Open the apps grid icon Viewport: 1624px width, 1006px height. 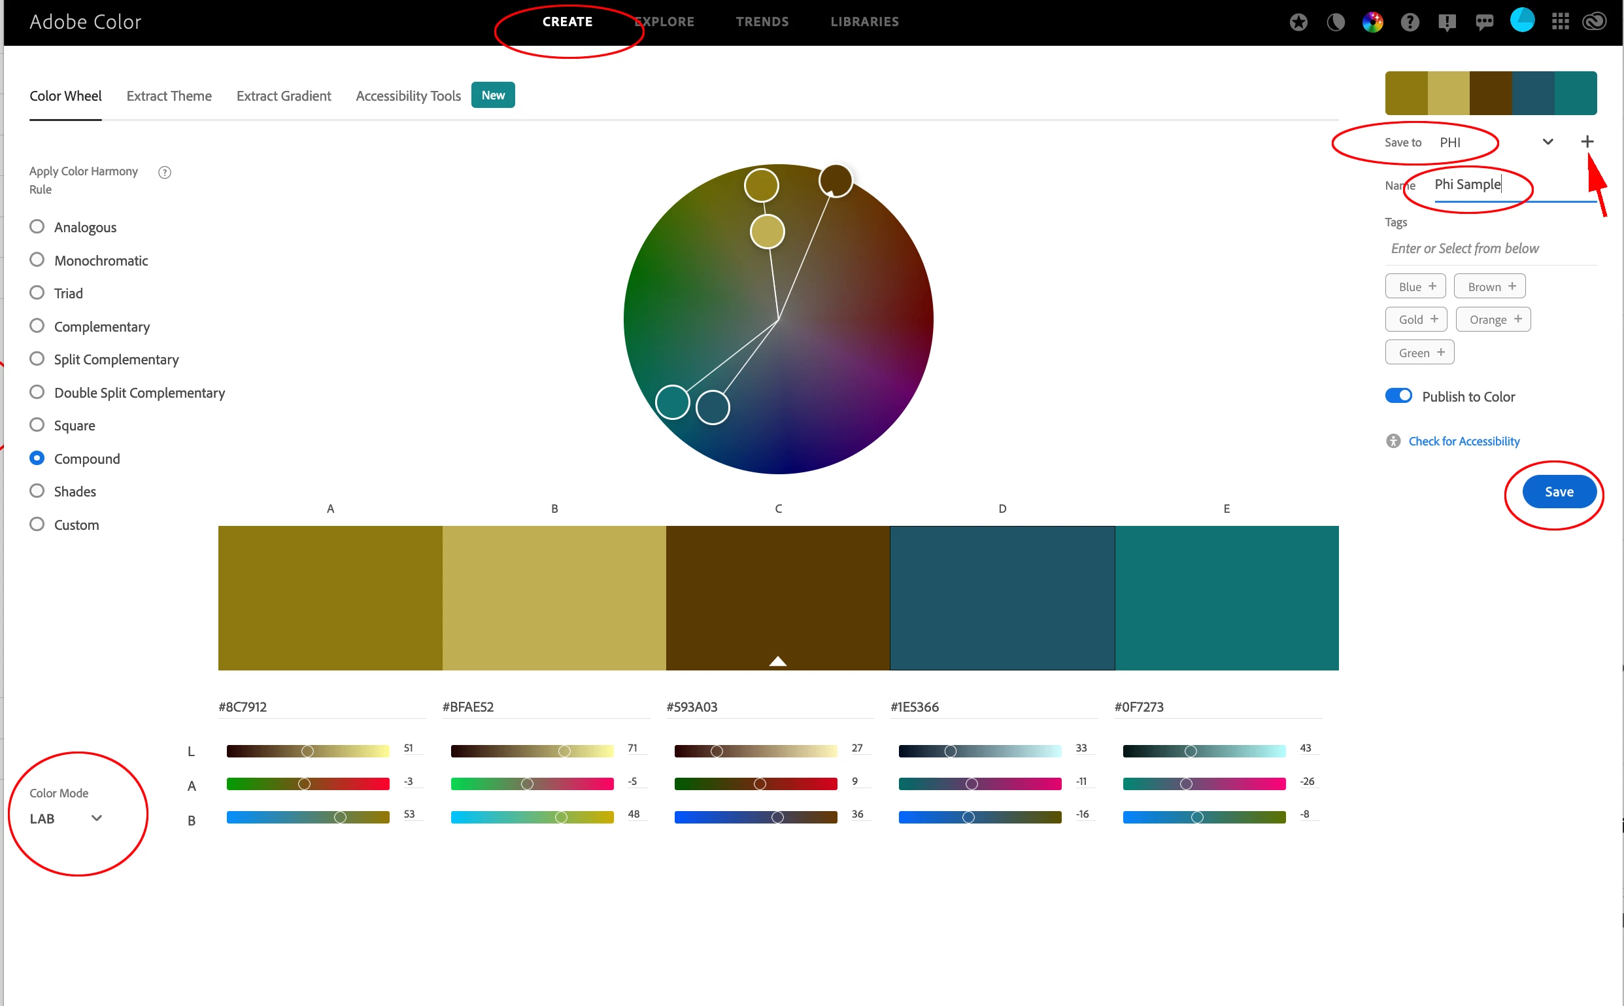(1560, 22)
